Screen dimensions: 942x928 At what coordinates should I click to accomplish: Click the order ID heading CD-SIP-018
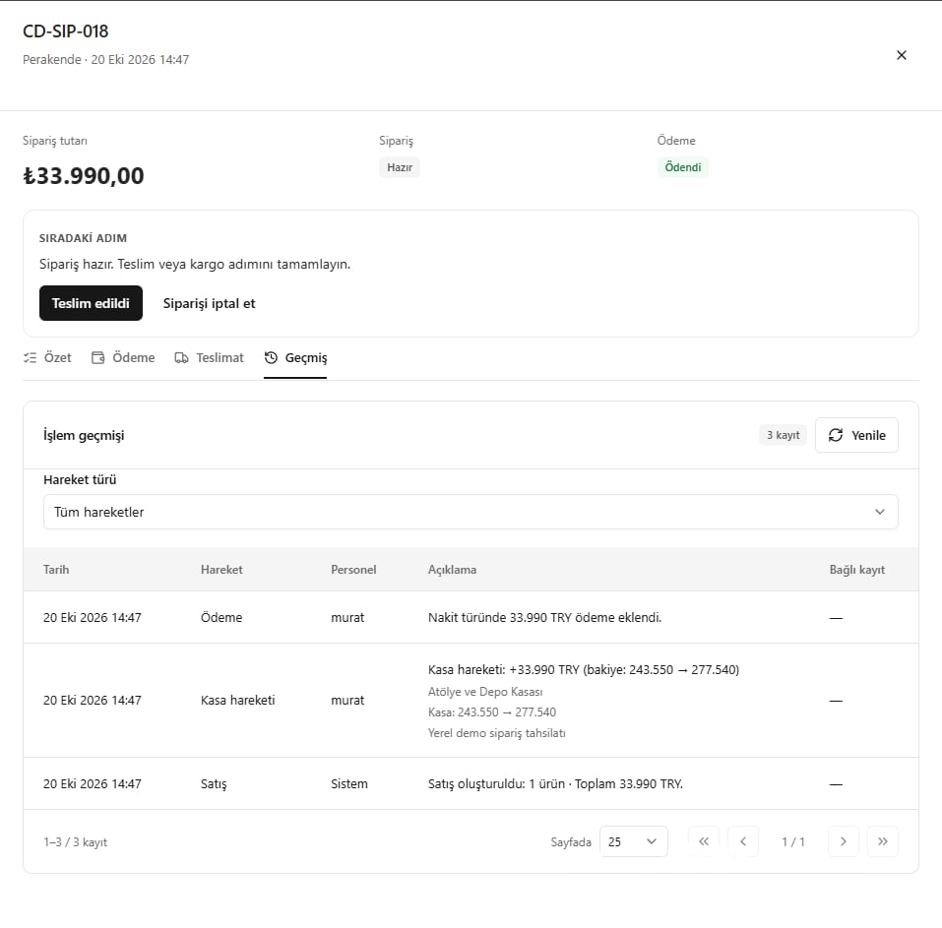coord(66,31)
